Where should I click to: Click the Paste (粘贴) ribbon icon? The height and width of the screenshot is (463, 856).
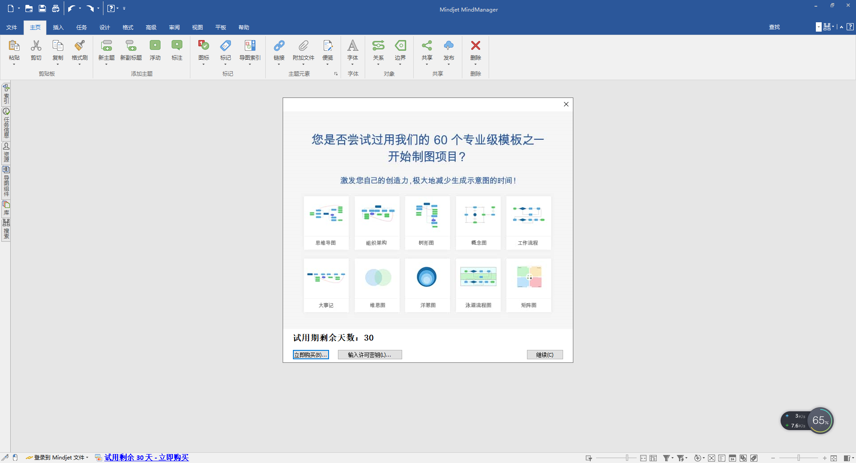point(14,46)
